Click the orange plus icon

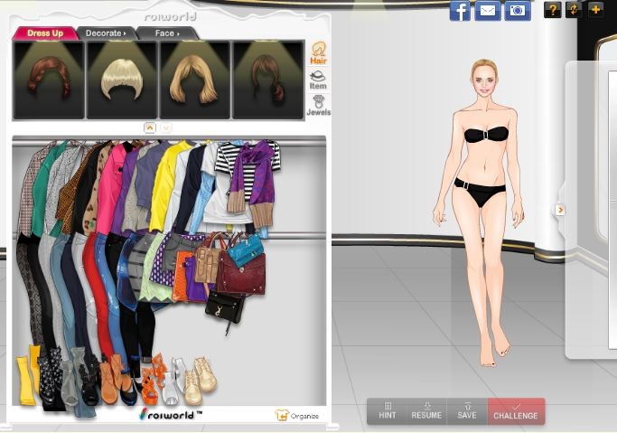click(x=595, y=10)
